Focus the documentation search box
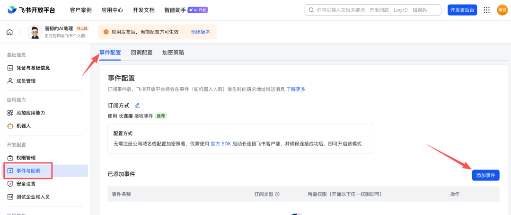The height and width of the screenshot is (215, 511). tap(373, 10)
